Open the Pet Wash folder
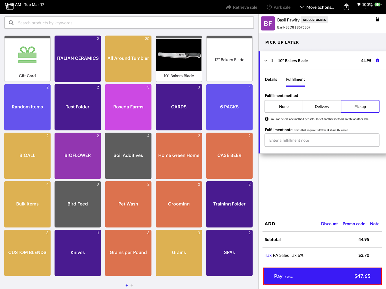The height and width of the screenshot is (289, 386). [128, 204]
